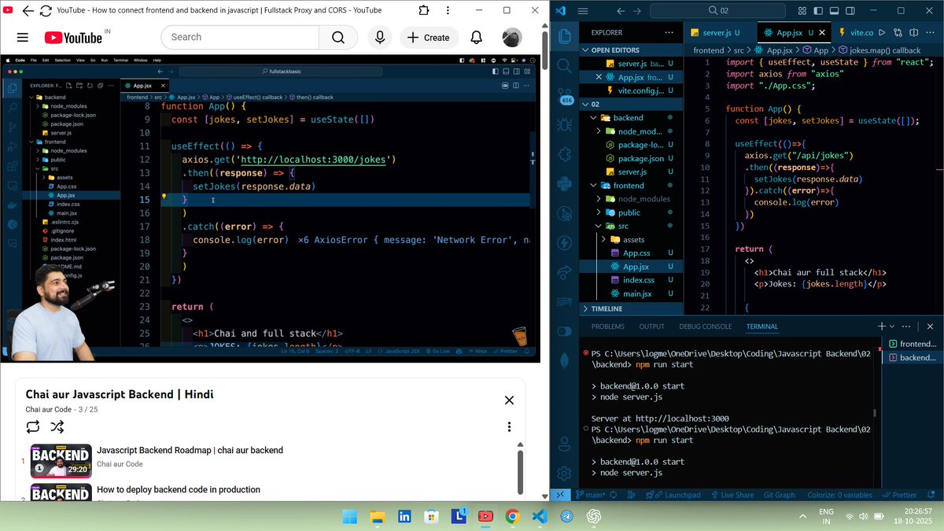Image resolution: width=944 pixels, height=531 pixels.
Task: Select the Terminal panel tab
Action: 761,326
